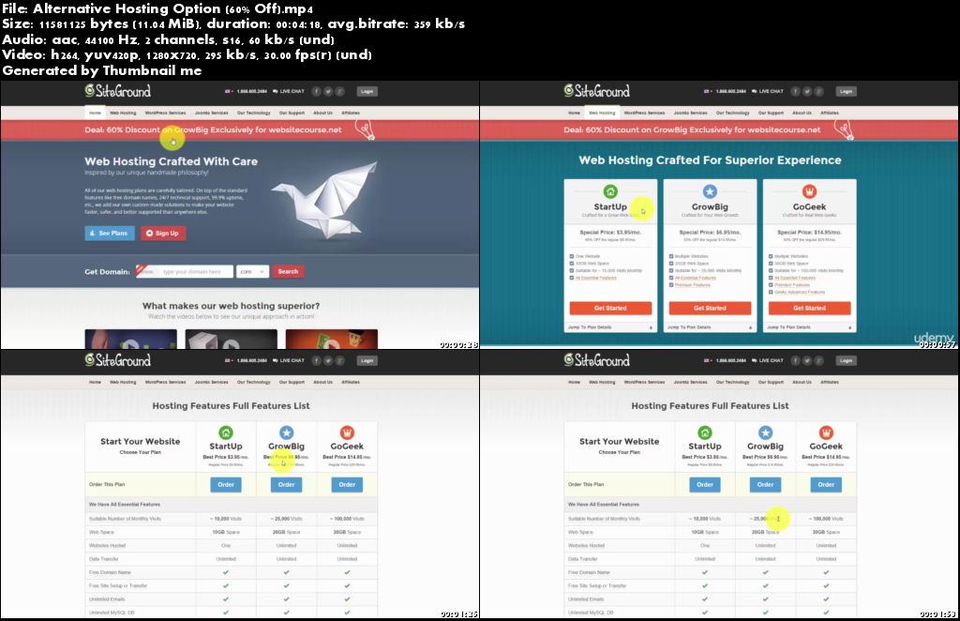Viewport: 960px width, 621px height.
Task: Click StartUp Order button in bottom-left frame
Action: [226, 484]
